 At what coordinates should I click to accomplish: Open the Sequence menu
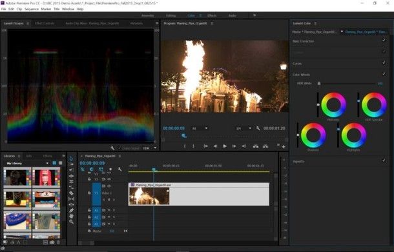point(32,9)
